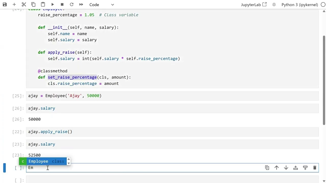Click the vertical notebook scrollbar thumb

pyautogui.click(x=324, y=80)
